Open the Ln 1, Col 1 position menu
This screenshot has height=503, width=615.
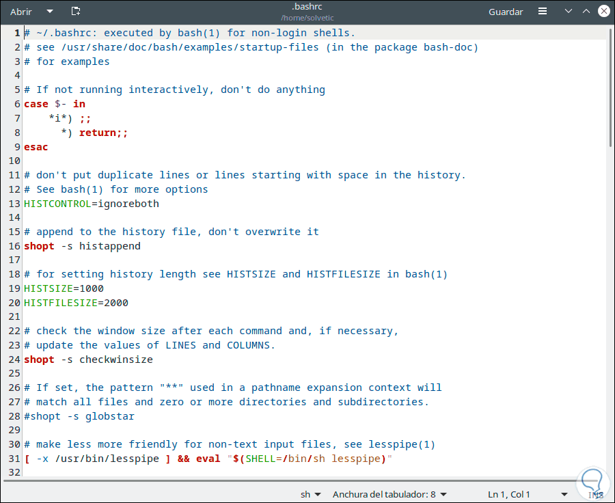528,494
